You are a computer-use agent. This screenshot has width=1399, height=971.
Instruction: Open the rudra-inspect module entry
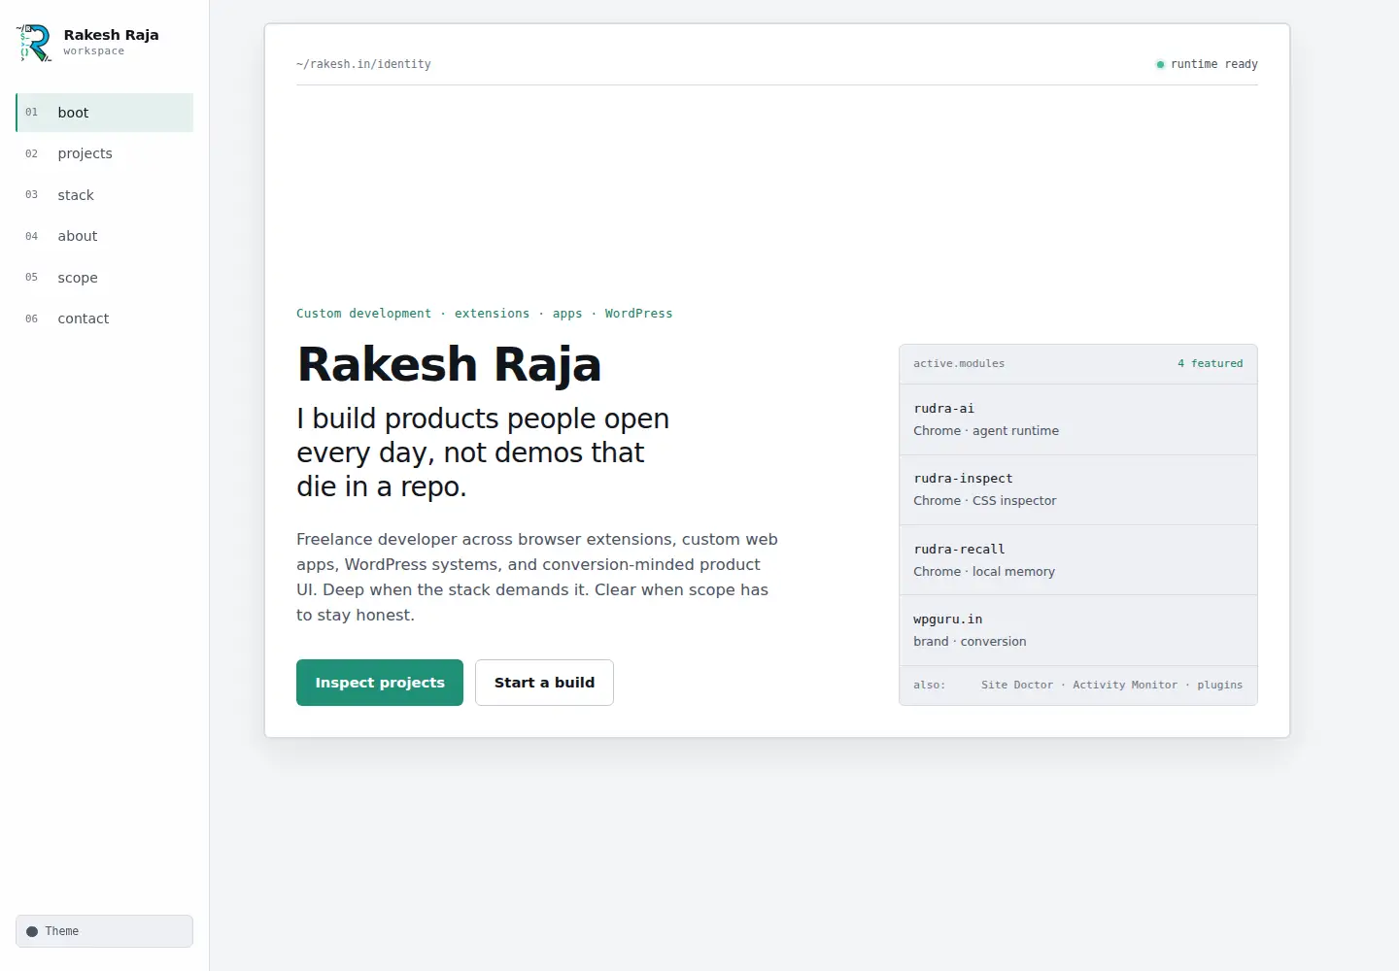coord(1078,490)
